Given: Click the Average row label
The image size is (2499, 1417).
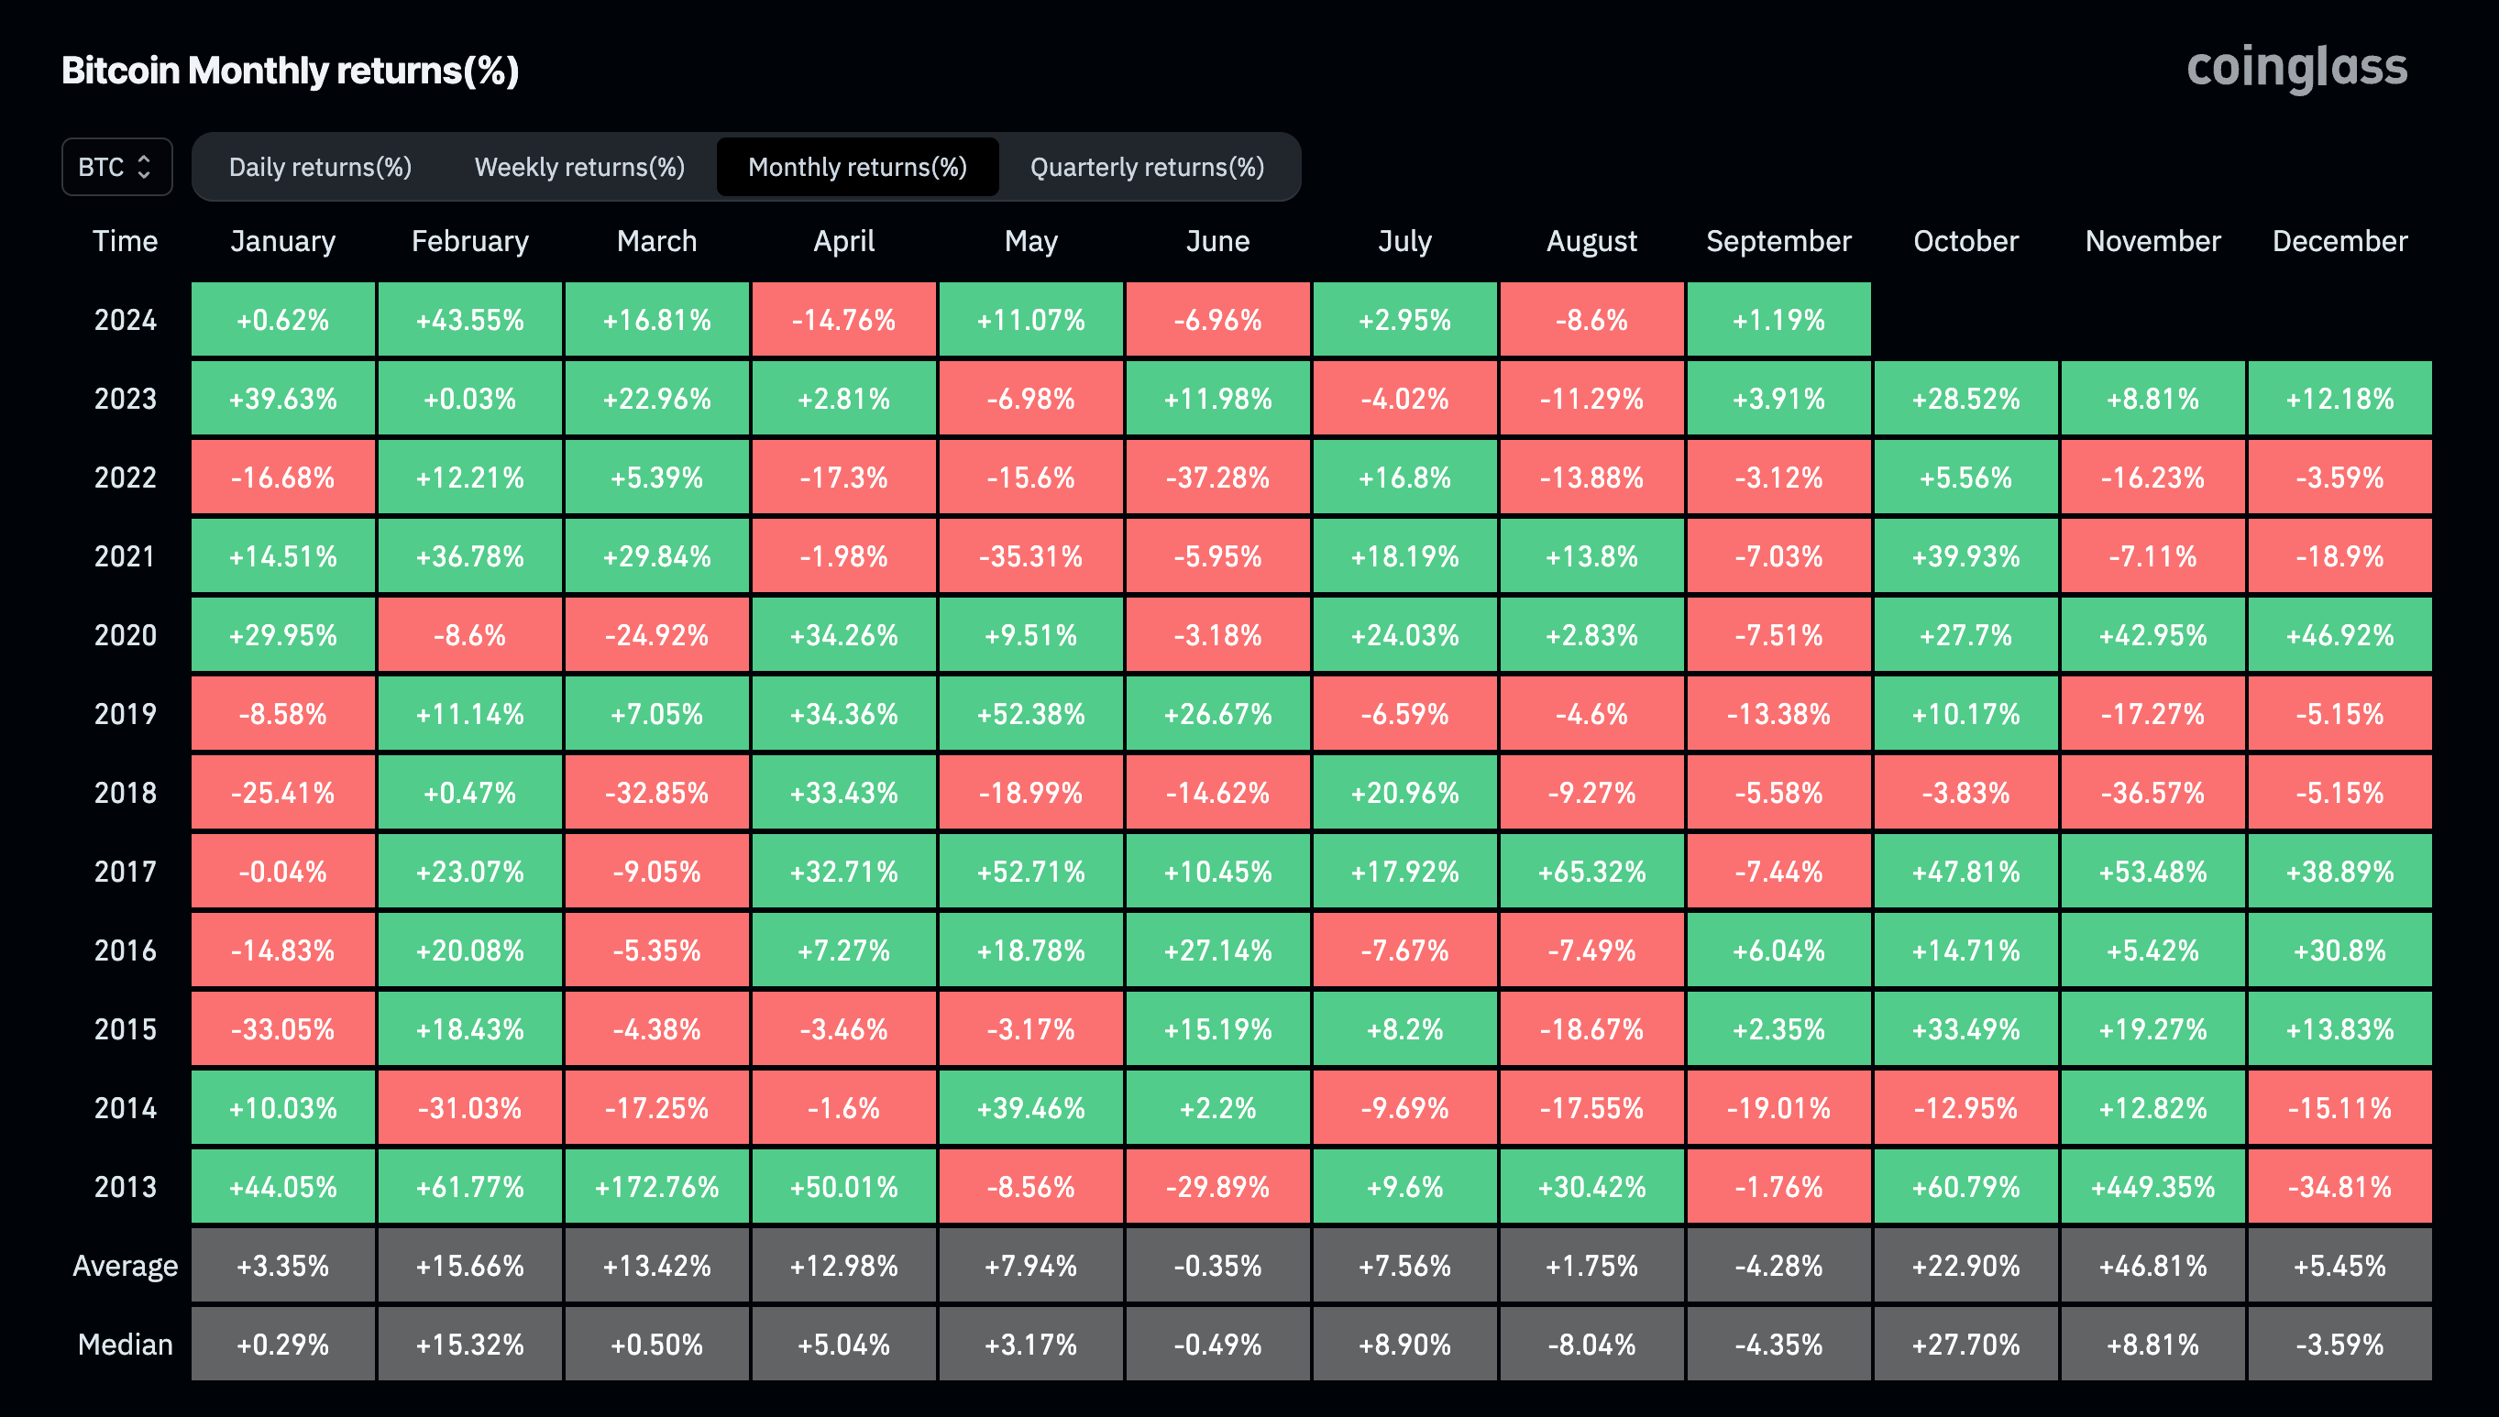Looking at the screenshot, I should point(125,1264).
